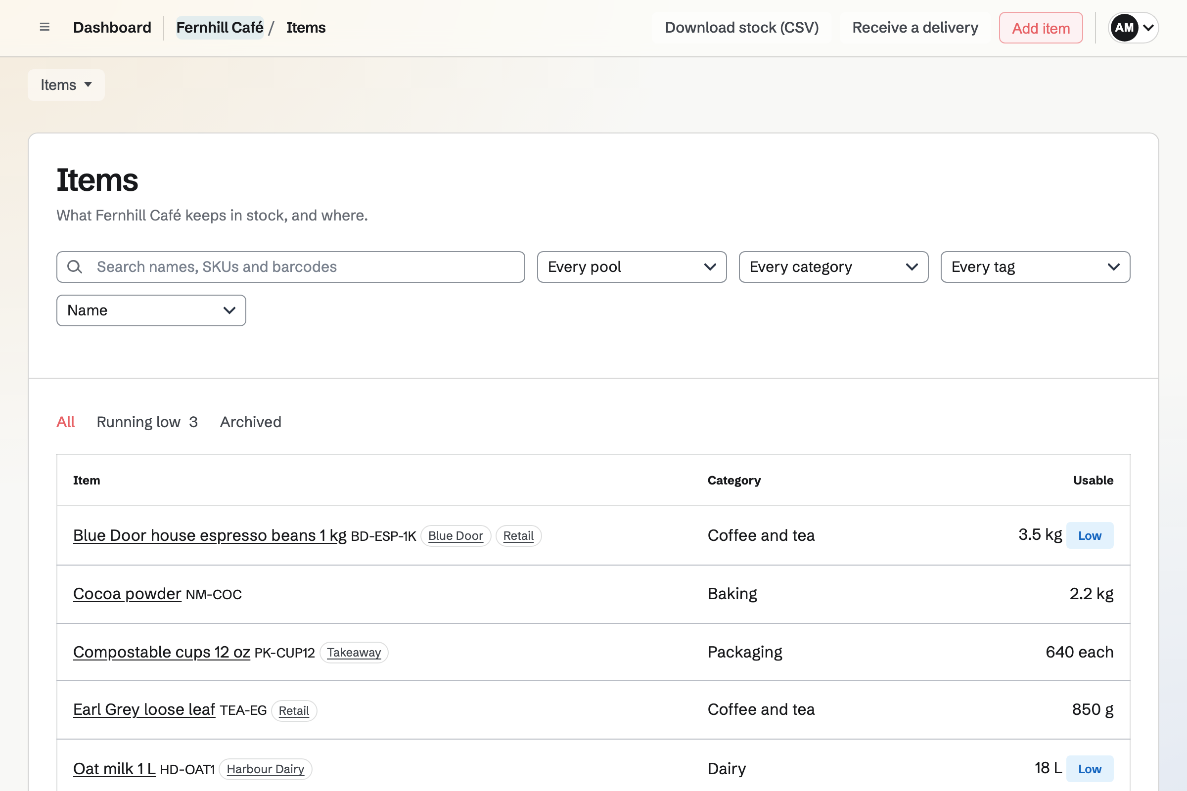
Task: Click the 640 each value
Action: [1080, 652]
